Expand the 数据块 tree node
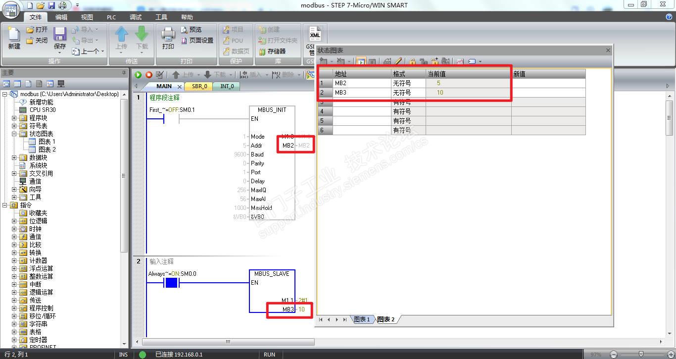The width and height of the screenshot is (676, 359). coord(14,157)
